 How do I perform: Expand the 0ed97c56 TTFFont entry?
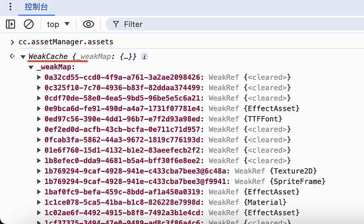coord(40,119)
